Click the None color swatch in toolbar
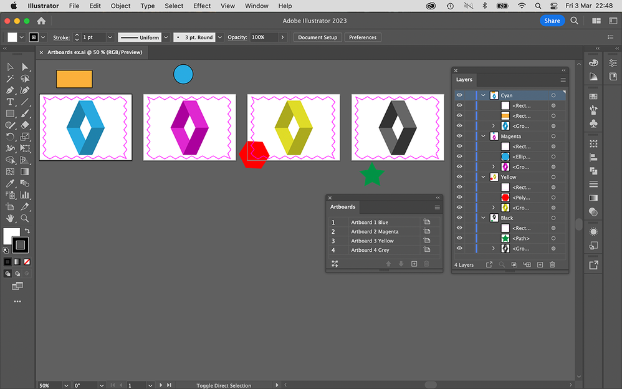Viewport: 622px width, 389px height. (27, 262)
